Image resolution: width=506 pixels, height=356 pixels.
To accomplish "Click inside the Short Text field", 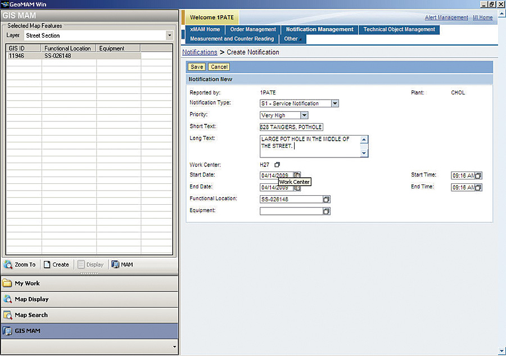I will coord(292,127).
